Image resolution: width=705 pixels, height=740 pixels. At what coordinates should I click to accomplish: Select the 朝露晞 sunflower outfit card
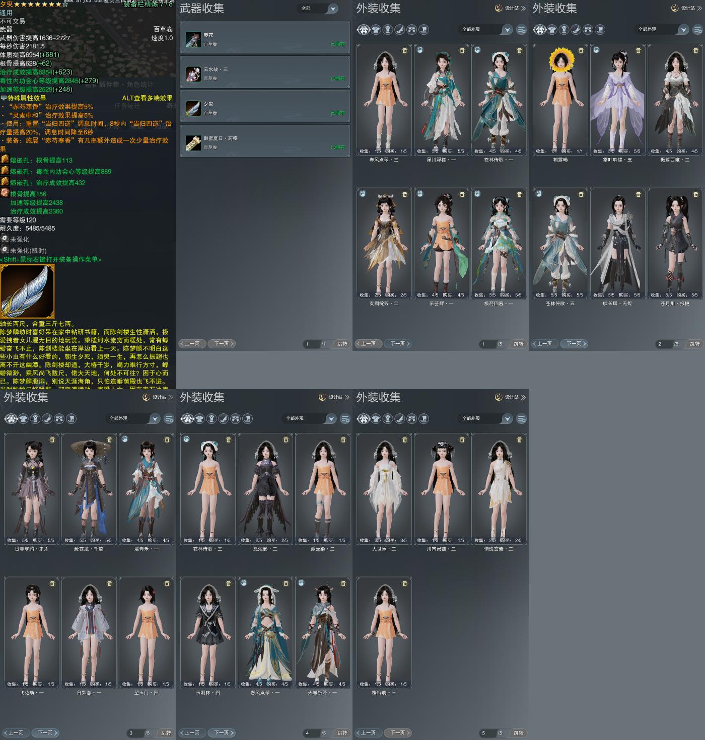point(560,99)
